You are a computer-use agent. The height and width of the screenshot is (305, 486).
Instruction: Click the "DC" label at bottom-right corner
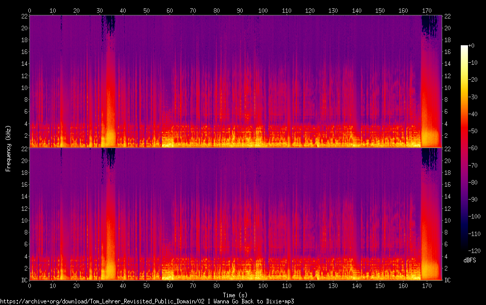tap(448, 280)
